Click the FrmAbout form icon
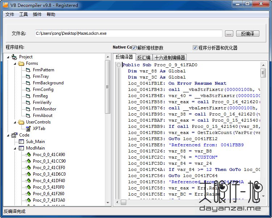Screen dimensions: 272x218 [x=28, y=116]
